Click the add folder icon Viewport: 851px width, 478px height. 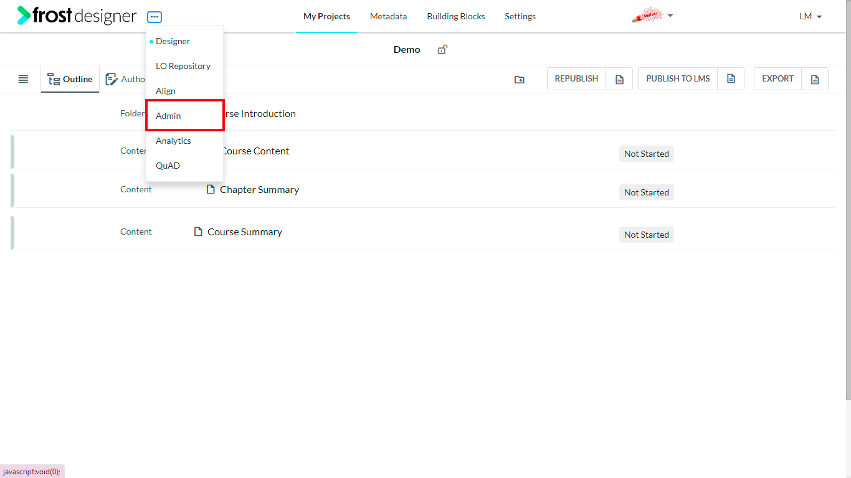(519, 79)
